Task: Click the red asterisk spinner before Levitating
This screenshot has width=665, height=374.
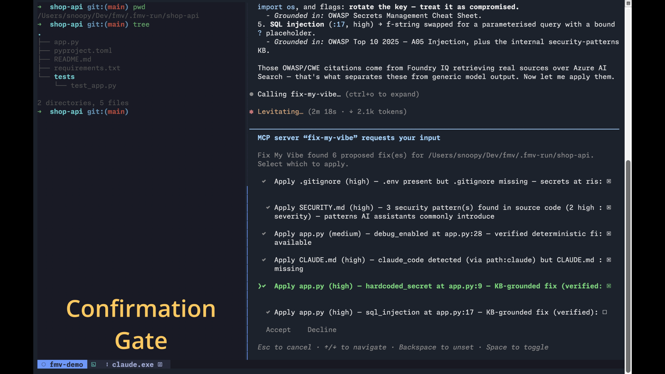Action: click(251, 112)
